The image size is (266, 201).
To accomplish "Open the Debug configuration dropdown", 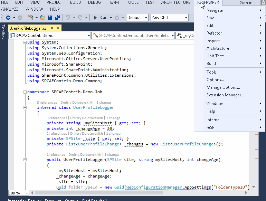I will click(145, 18).
